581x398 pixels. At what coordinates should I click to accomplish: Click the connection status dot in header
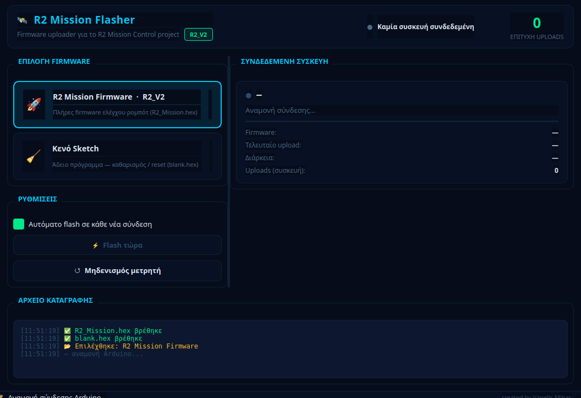coord(369,27)
